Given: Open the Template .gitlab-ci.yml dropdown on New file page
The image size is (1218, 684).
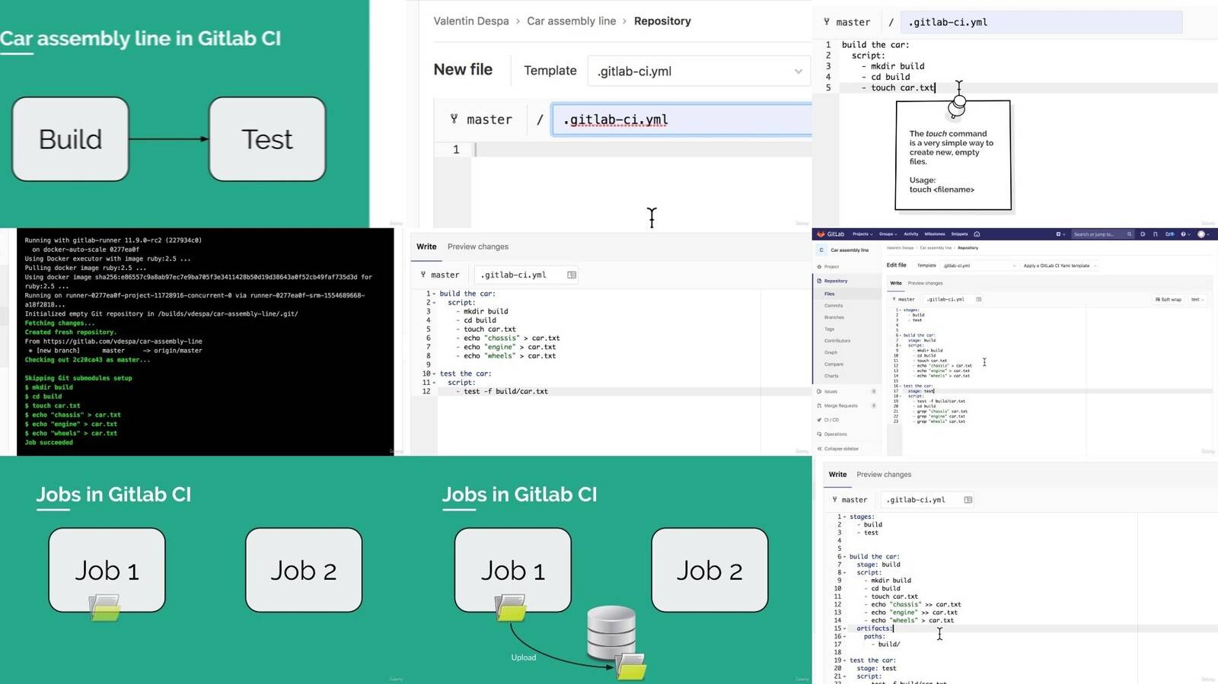Looking at the screenshot, I should [698, 71].
